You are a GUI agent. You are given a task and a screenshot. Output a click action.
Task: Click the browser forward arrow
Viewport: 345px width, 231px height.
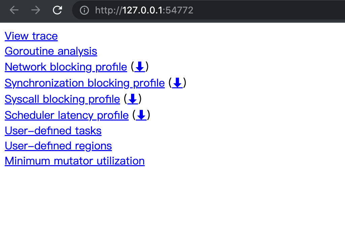(x=36, y=10)
